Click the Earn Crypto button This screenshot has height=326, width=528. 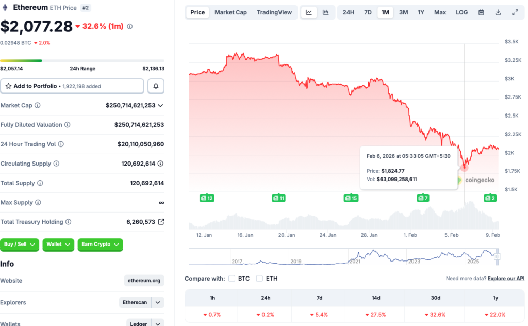point(100,244)
